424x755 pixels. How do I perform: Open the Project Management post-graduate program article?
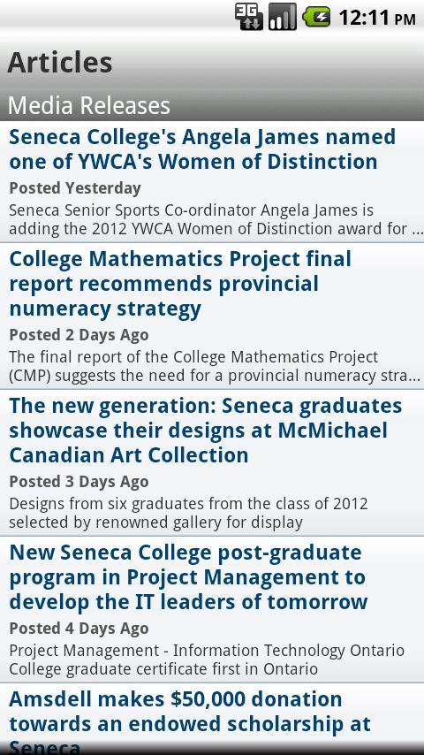click(x=212, y=610)
